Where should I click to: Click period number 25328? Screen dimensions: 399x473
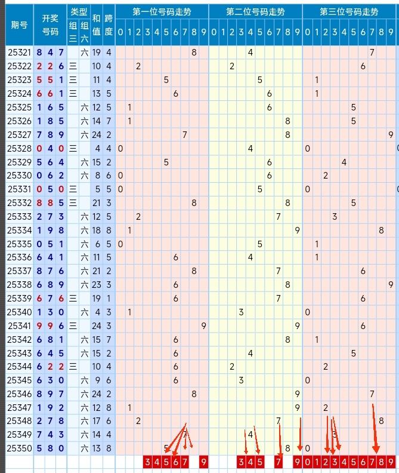[x=19, y=149]
